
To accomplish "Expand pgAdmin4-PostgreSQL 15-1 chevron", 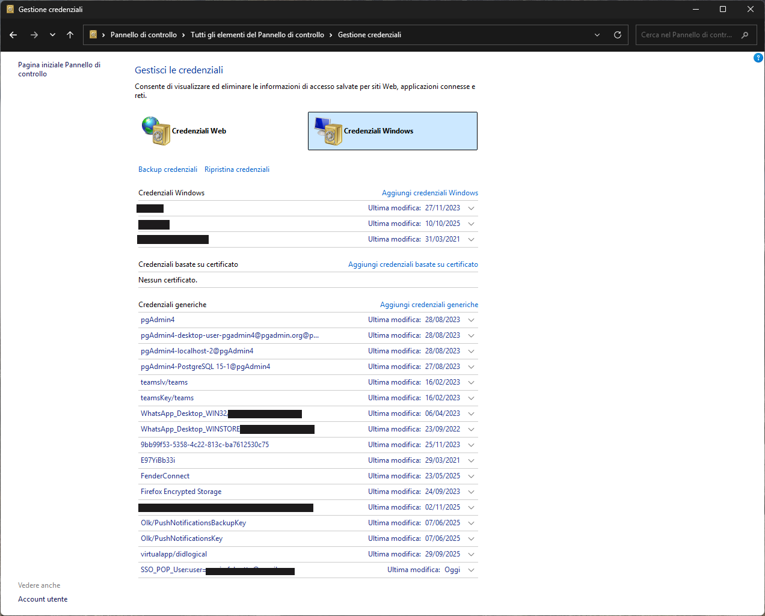I will (471, 367).
